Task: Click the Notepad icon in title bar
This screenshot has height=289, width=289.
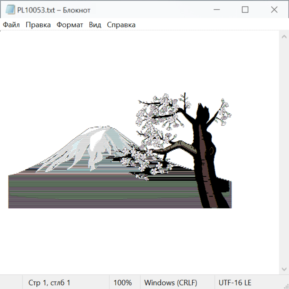Action: tap(10, 10)
